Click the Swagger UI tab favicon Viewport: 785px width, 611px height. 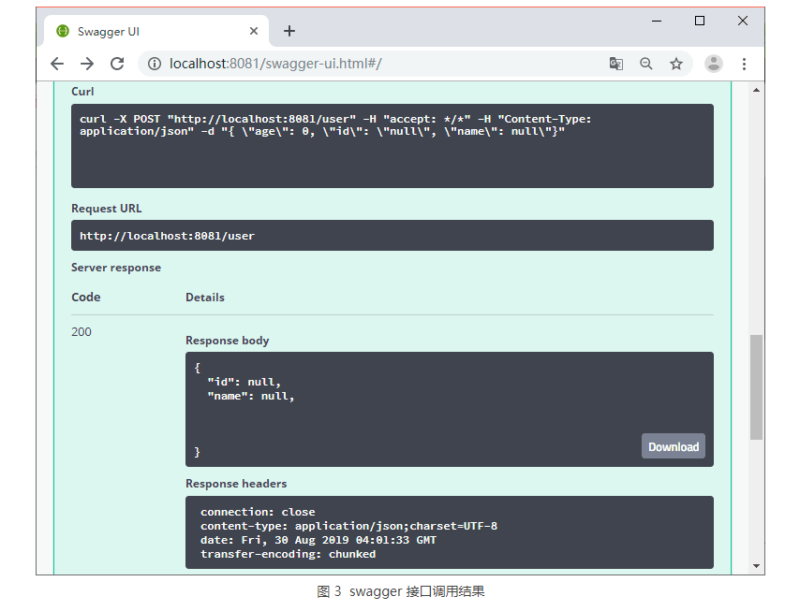point(63,31)
